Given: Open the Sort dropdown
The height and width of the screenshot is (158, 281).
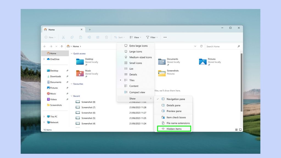Looking at the screenshot, I should [x=119, y=37].
